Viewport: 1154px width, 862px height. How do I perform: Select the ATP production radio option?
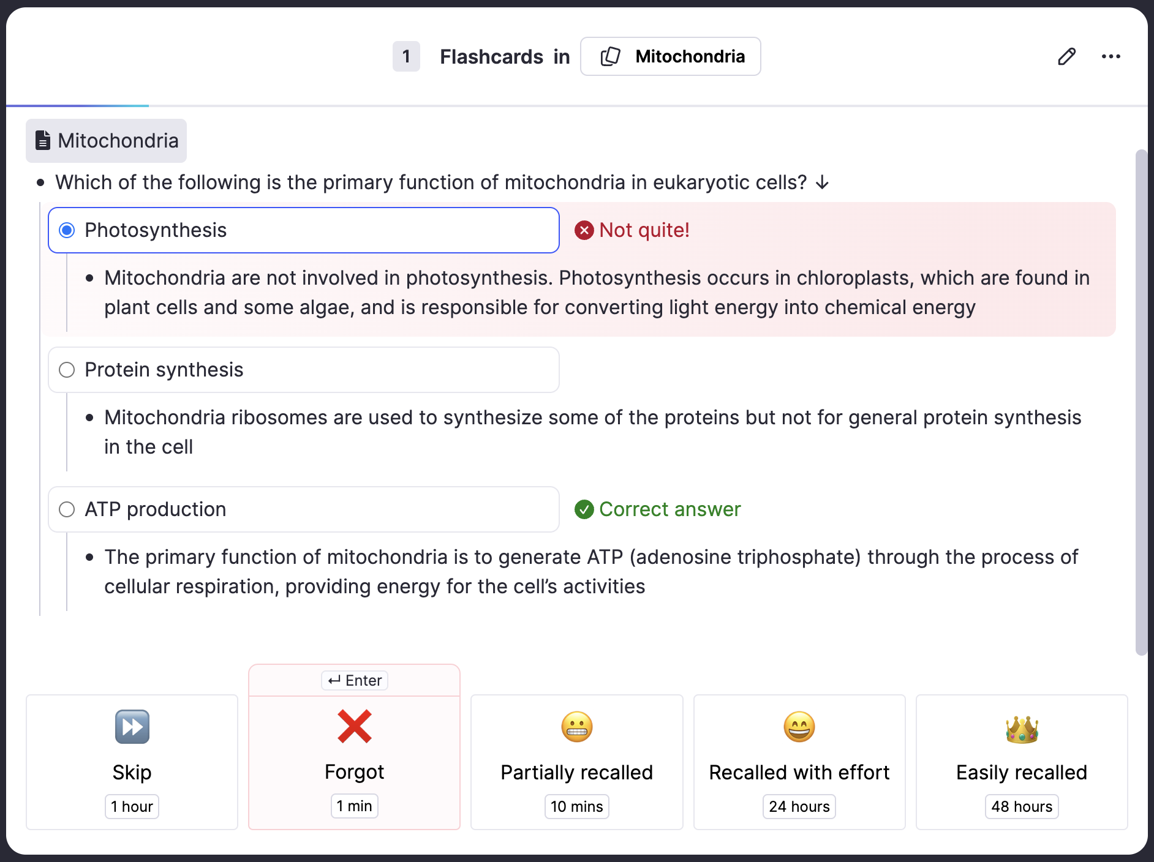click(67, 509)
